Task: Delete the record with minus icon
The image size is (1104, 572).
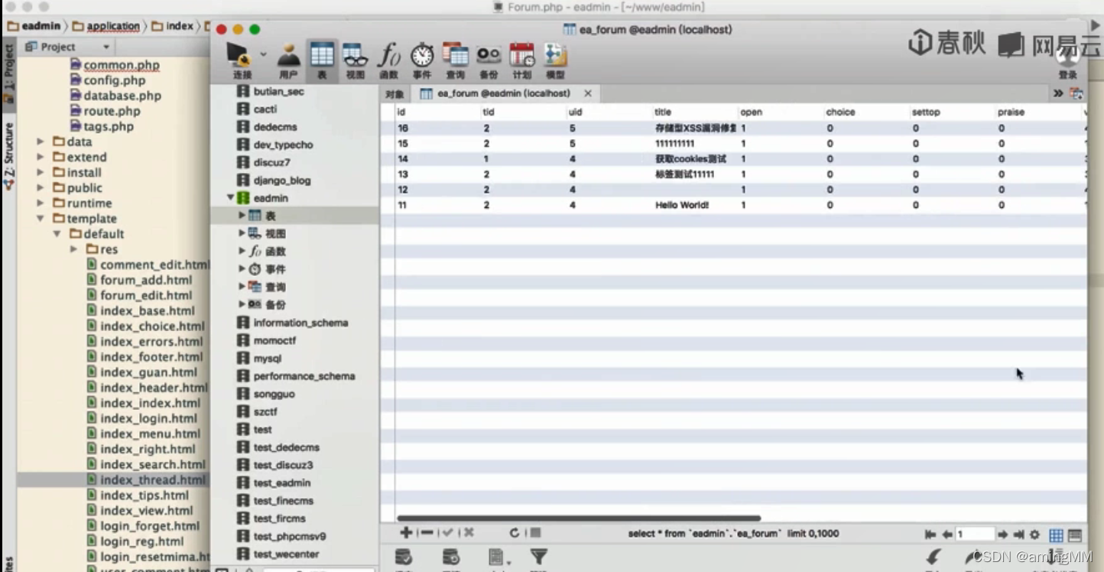Action: (427, 532)
